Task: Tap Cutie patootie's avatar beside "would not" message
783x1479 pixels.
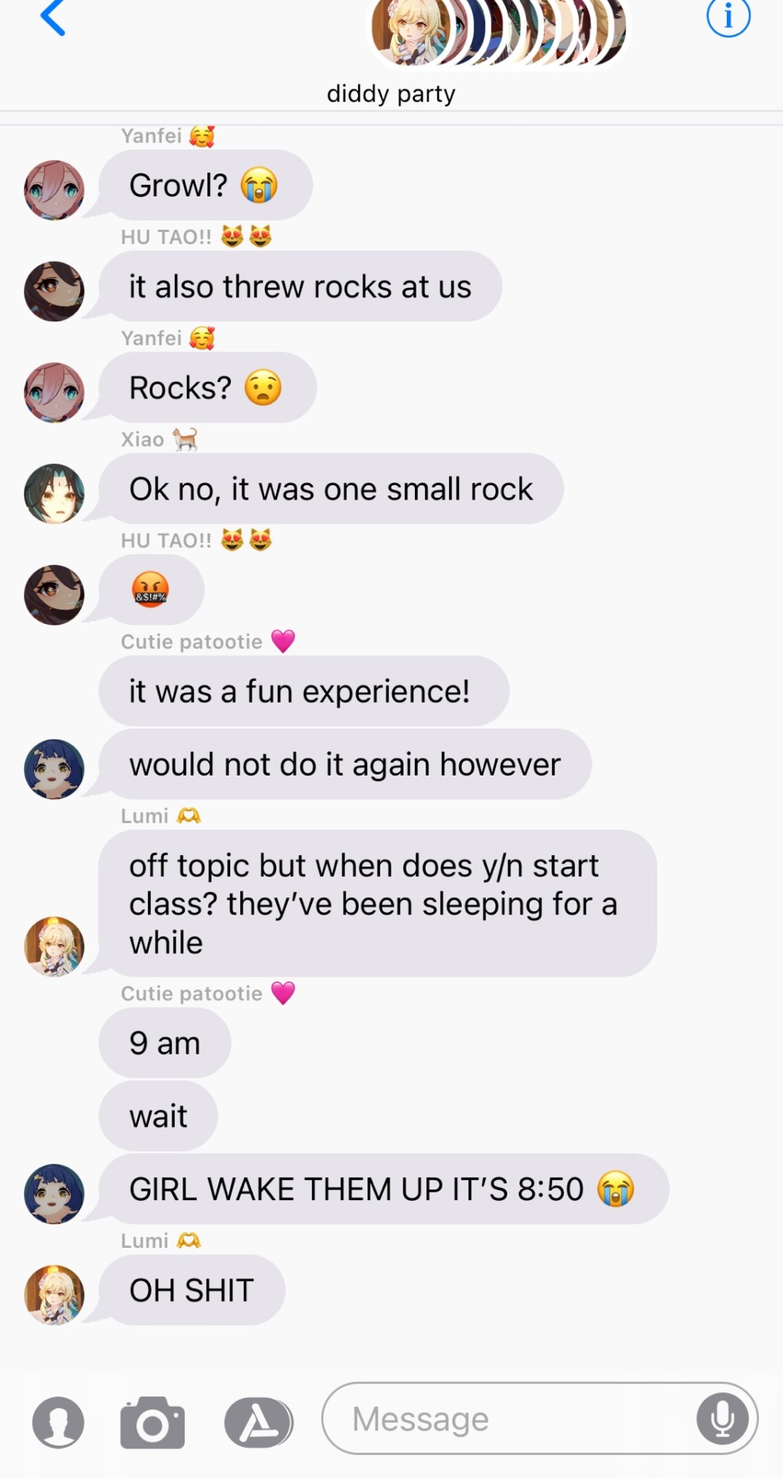Action: pos(54,769)
